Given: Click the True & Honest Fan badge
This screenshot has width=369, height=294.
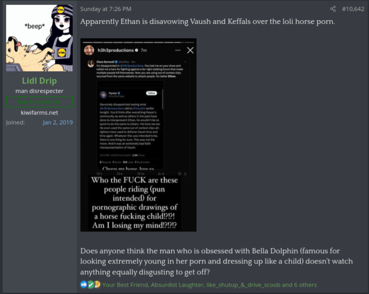Looking at the screenshot, I should [x=40, y=102].
